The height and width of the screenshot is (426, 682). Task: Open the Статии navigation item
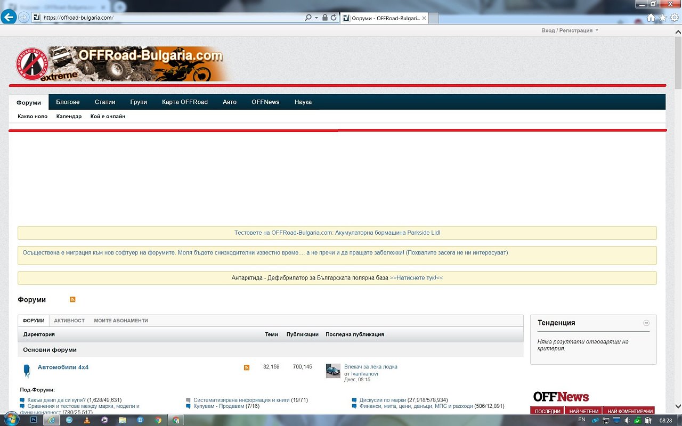pos(105,102)
